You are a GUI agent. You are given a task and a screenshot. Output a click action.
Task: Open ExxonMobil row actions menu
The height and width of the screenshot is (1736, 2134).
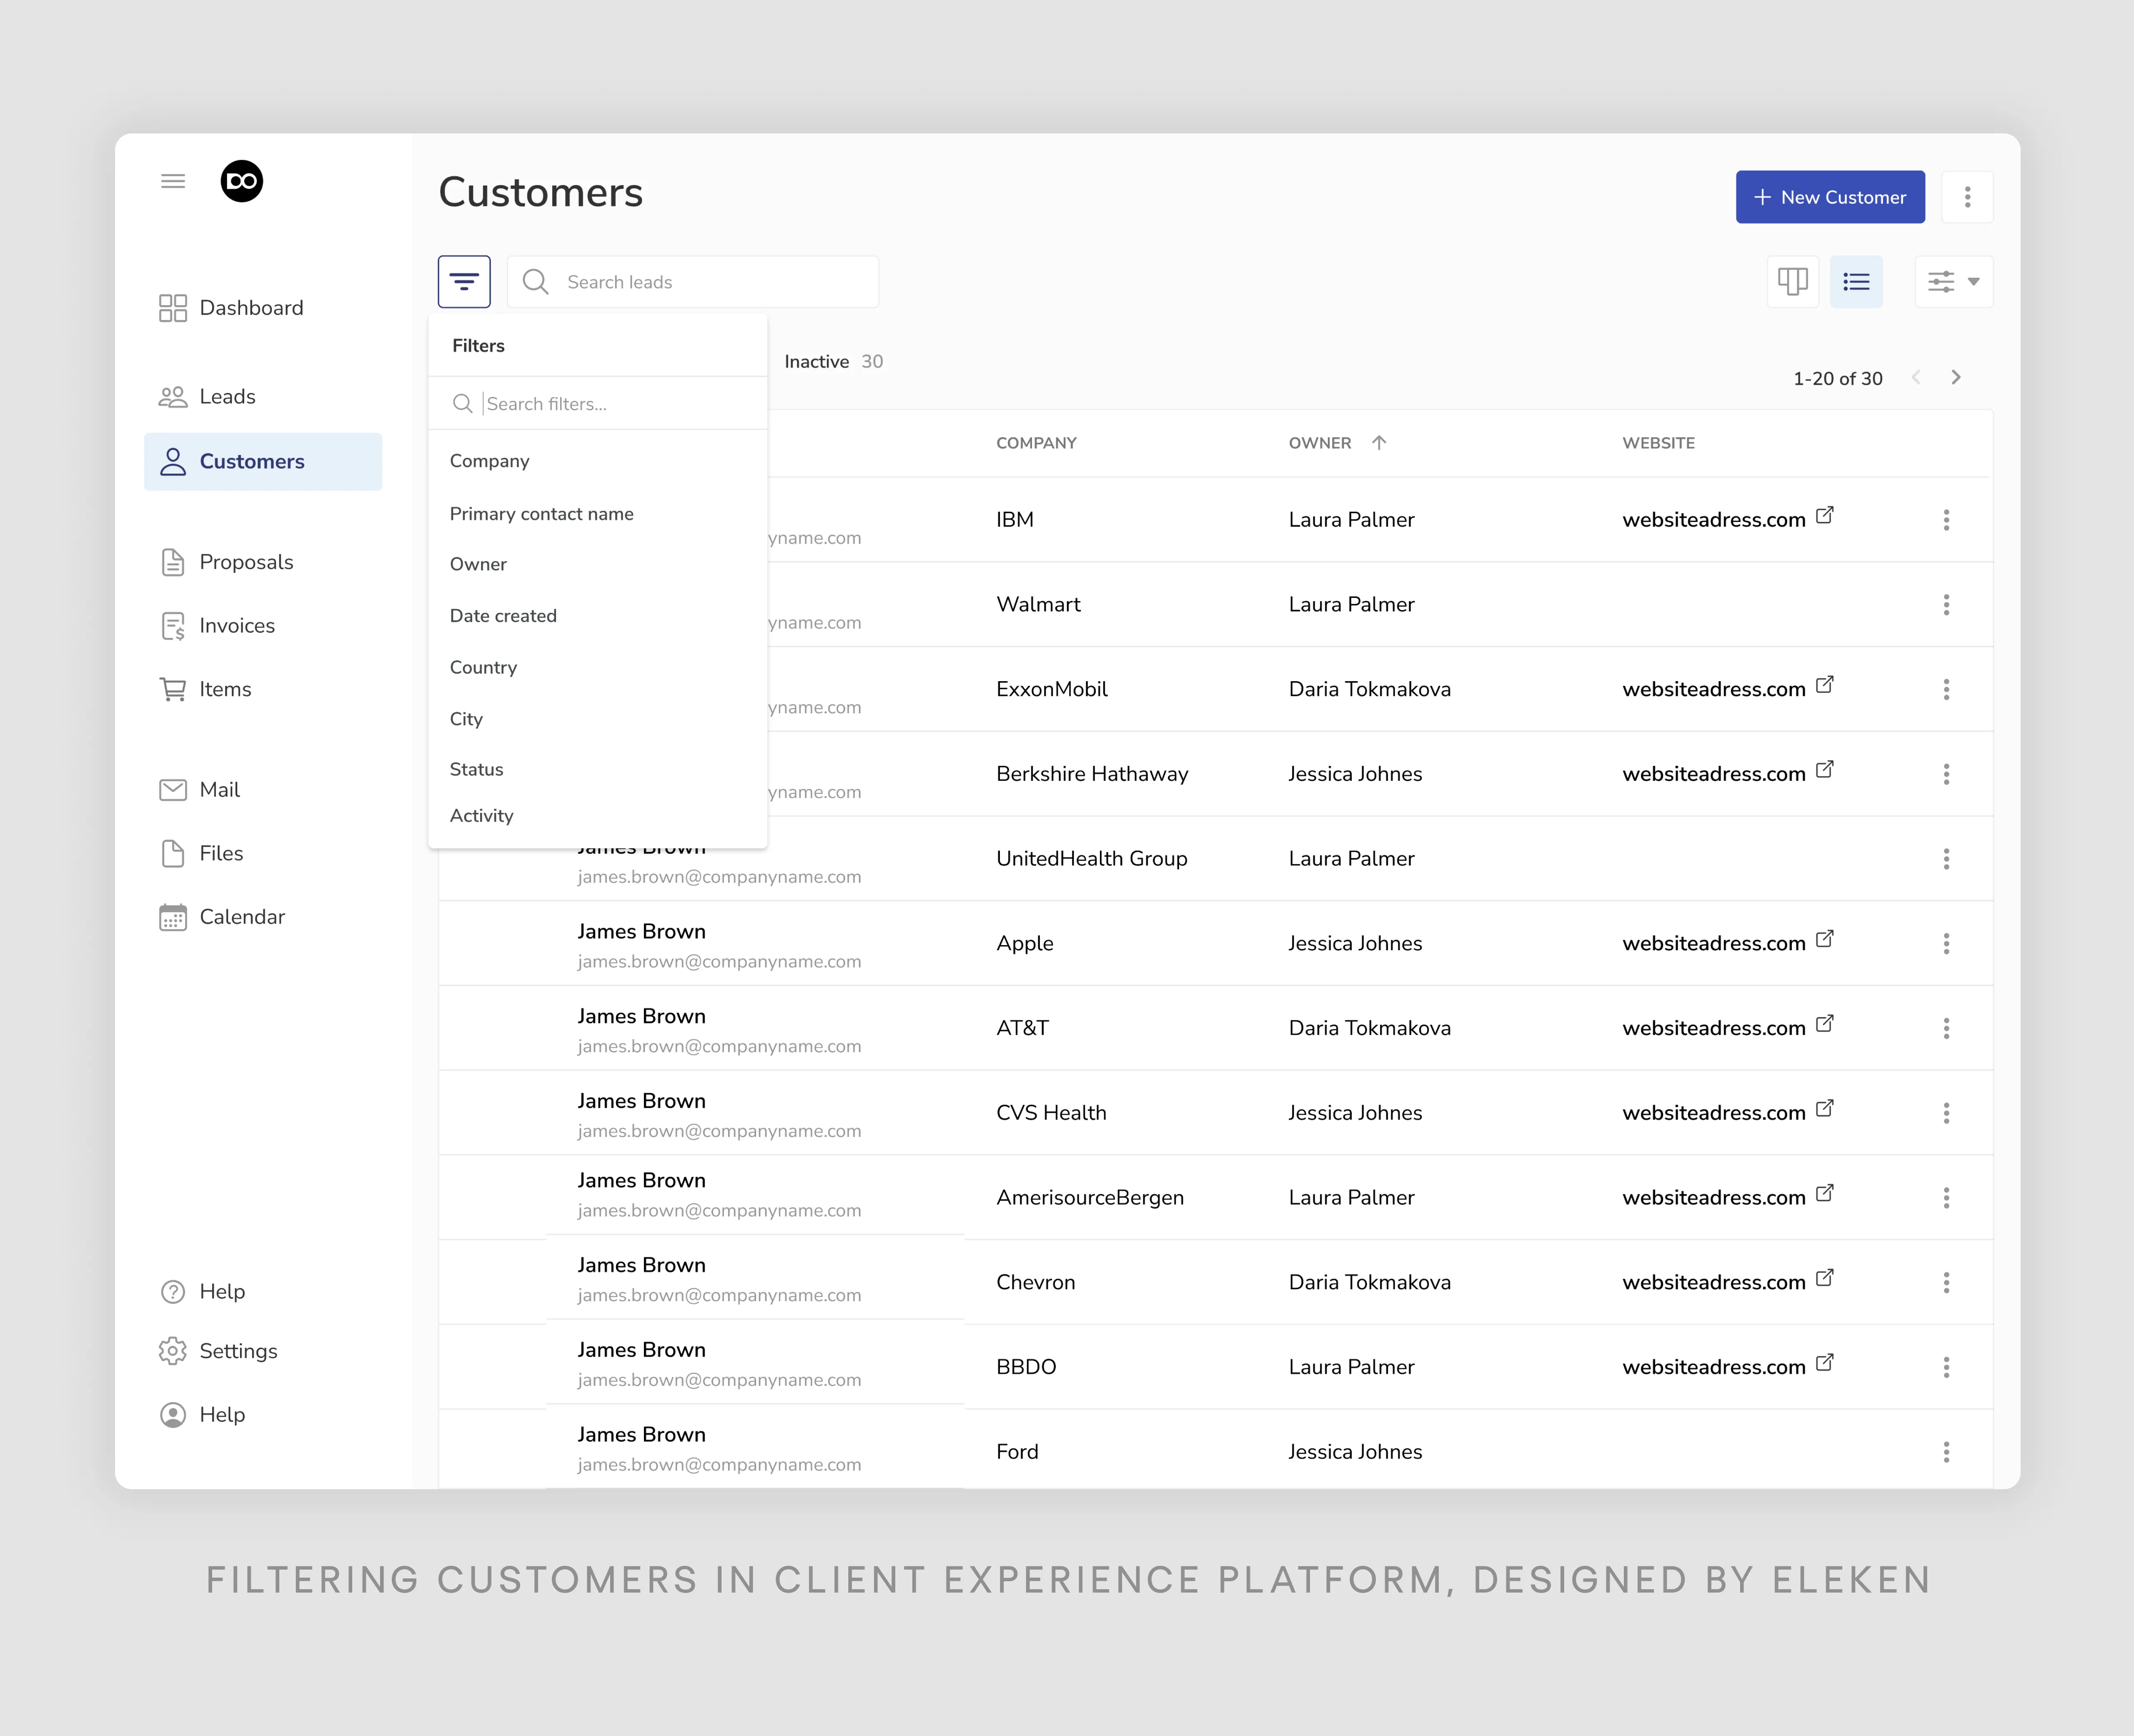[x=1946, y=690]
